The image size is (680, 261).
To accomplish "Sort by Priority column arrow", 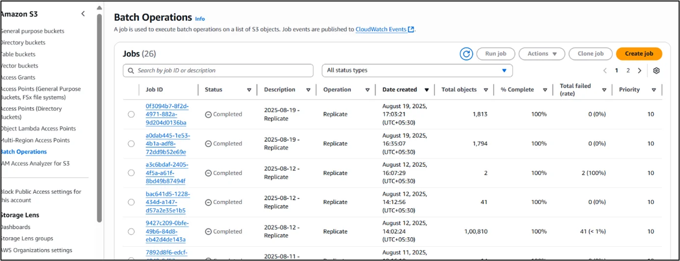I will point(653,90).
